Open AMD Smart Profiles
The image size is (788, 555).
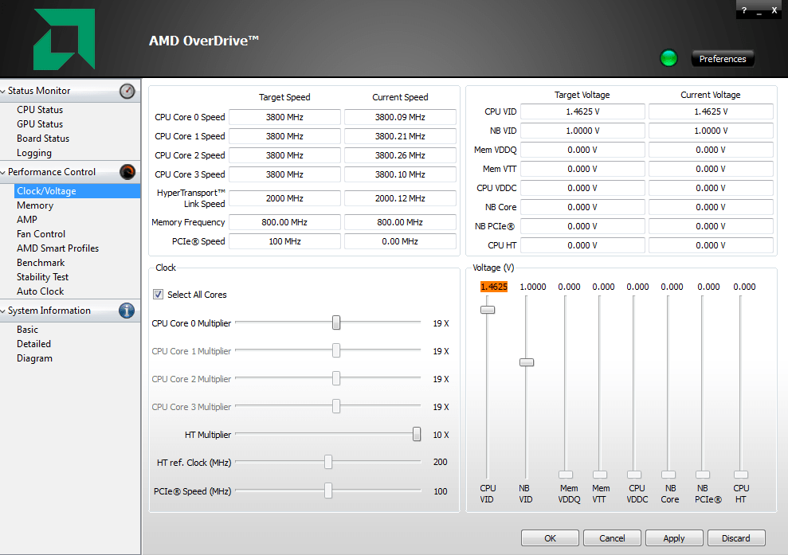57,248
